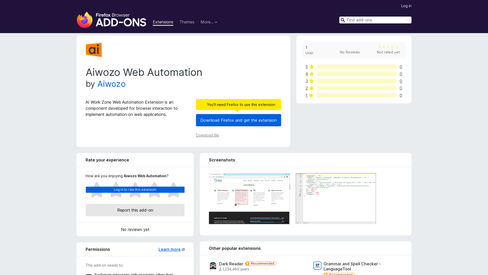Click the 4-star rating bar
This screenshot has width=488, height=275.
tap(356, 74)
